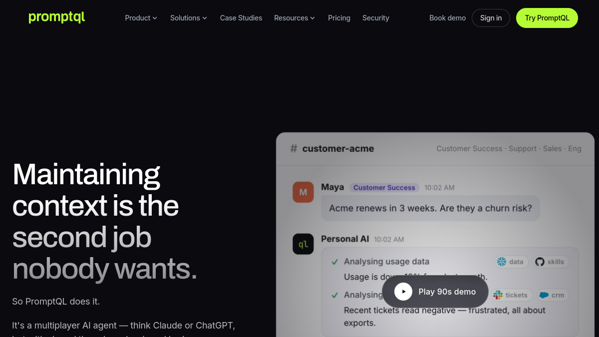Image resolution: width=599 pixels, height=337 pixels.
Task: Click the 10:02 AM timestamp beside Personal AI
Action: (x=389, y=240)
